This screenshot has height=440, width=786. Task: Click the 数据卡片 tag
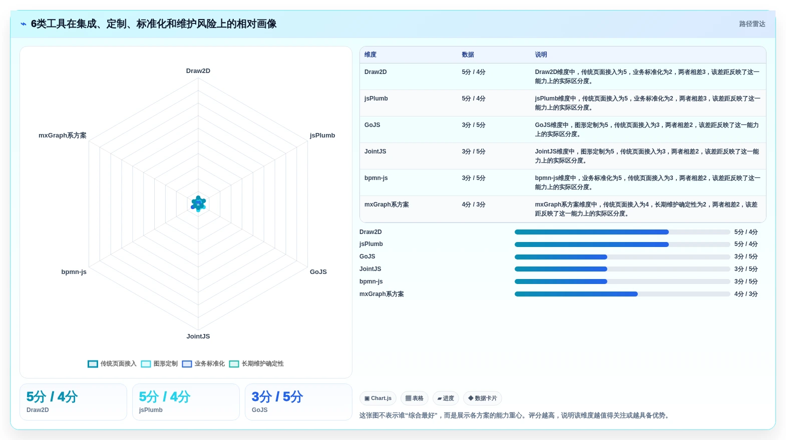[482, 398]
